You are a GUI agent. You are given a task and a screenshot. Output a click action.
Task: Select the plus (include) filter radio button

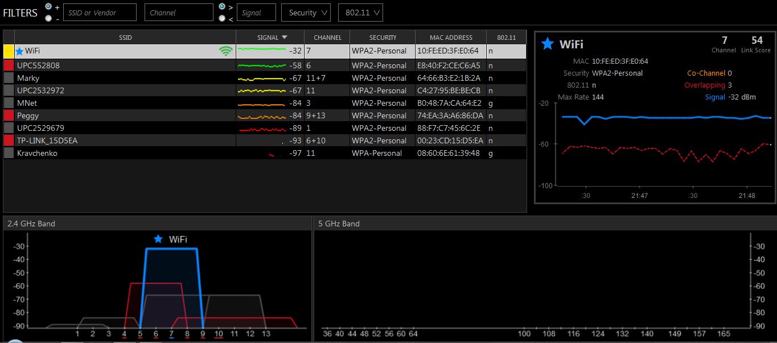(x=48, y=6)
